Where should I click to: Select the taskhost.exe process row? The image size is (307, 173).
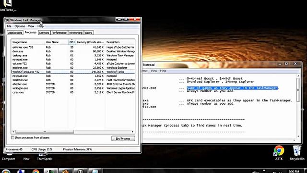click(73, 80)
